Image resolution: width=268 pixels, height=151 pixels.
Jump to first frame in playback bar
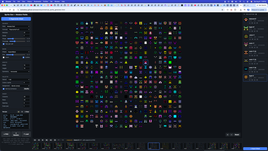pos(35,140)
